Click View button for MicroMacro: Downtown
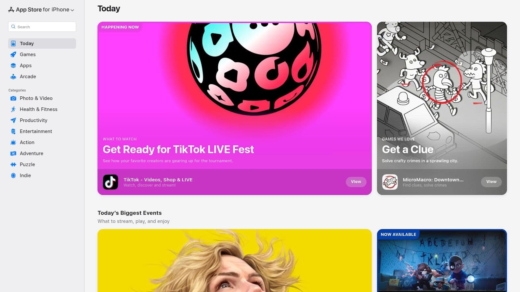The width and height of the screenshot is (520, 292). [491, 182]
